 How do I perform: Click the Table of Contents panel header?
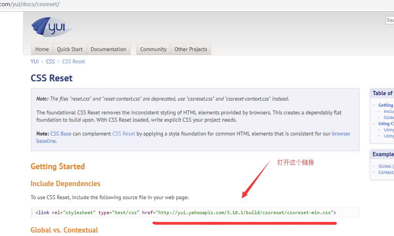382,93
